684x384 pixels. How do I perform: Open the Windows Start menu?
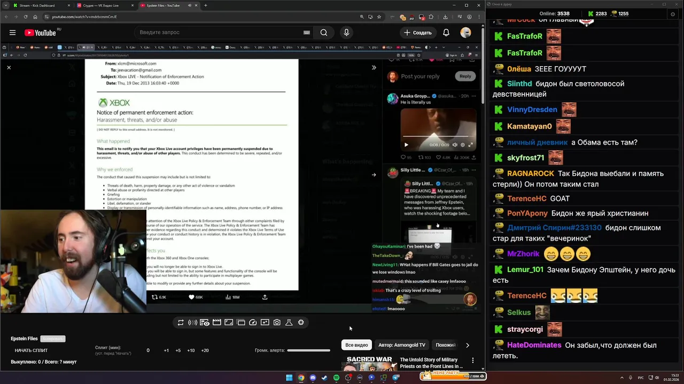tap(289, 378)
